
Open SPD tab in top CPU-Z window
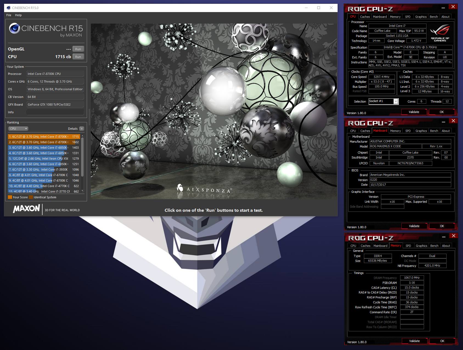(408, 17)
